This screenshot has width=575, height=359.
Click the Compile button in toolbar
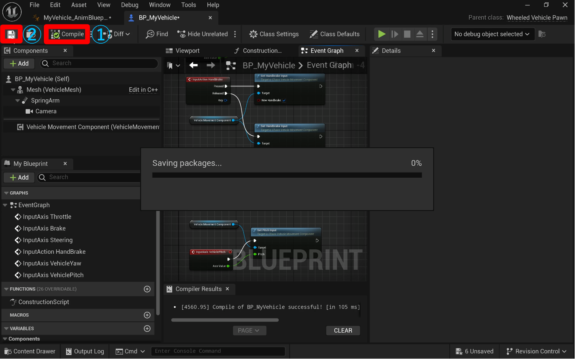(x=67, y=34)
